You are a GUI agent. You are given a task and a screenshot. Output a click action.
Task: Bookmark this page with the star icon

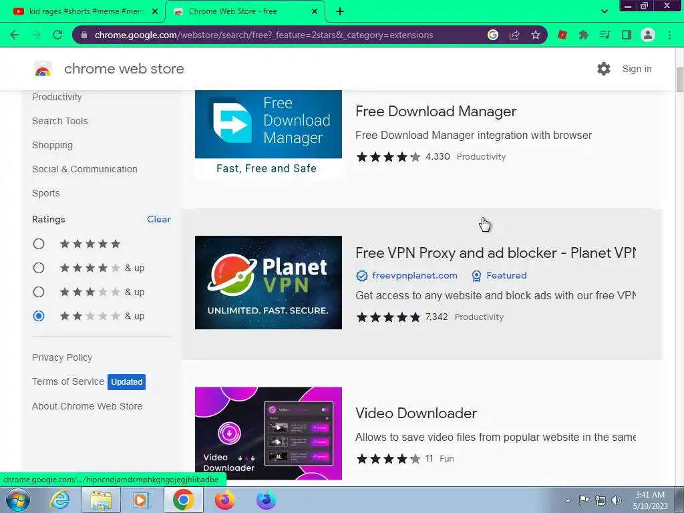(536, 35)
